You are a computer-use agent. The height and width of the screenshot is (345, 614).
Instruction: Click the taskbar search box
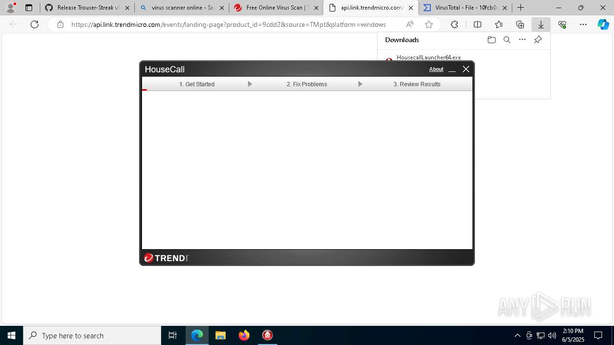pyautogui.click(x=92, y=335)
